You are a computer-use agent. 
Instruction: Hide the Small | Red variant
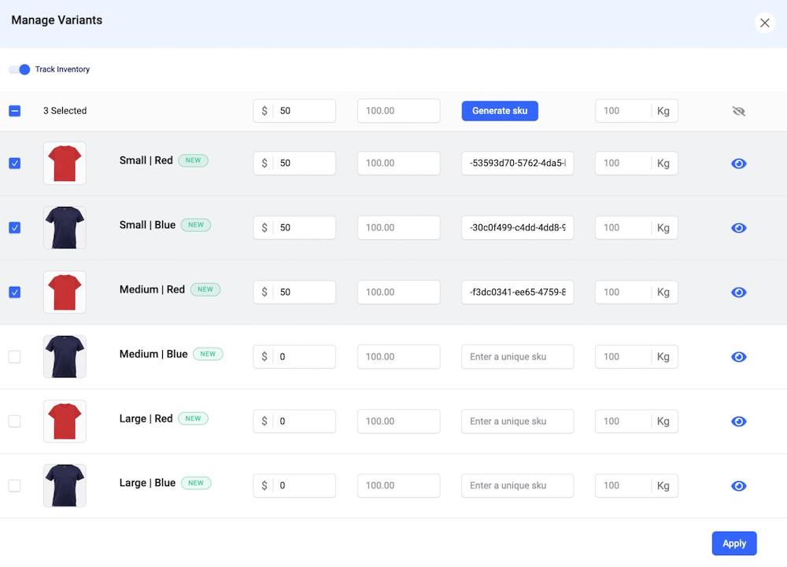coord(738,164)
